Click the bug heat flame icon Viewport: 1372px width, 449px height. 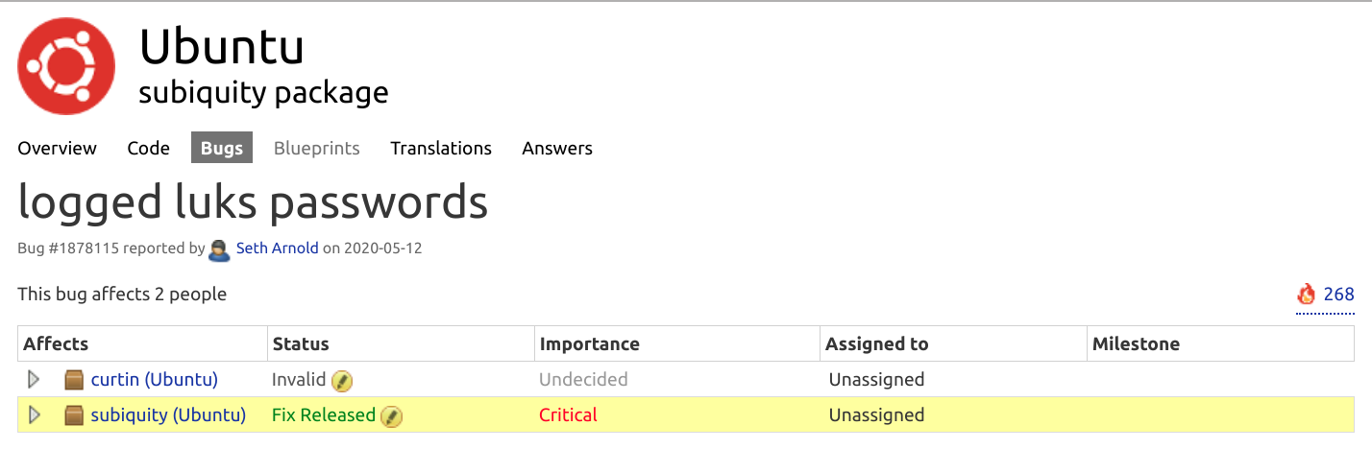point(1307,295)
